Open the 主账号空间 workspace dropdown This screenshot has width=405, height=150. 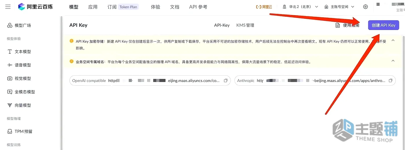pos(339,7)
